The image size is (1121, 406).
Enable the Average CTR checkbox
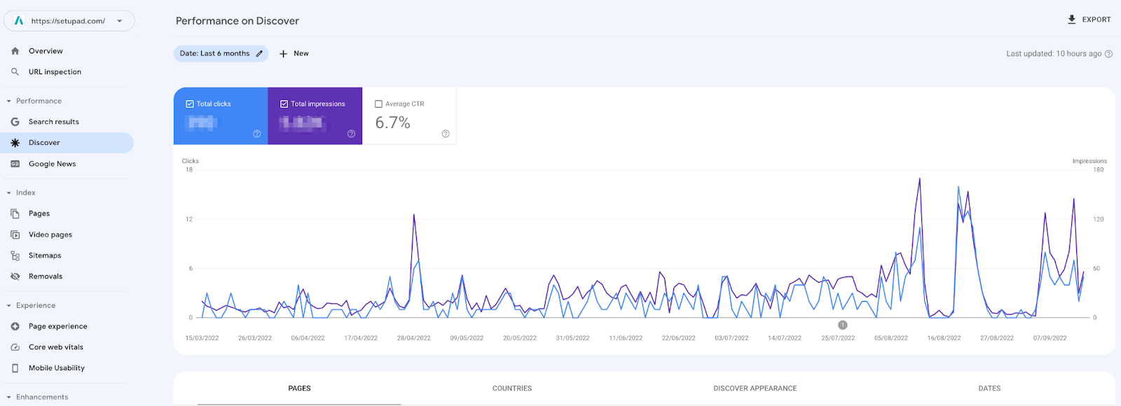pyautogui.click(x=378, y=104)
